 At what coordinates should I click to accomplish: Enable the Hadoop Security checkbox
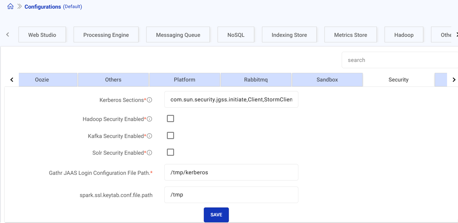[x=170, y=118]
